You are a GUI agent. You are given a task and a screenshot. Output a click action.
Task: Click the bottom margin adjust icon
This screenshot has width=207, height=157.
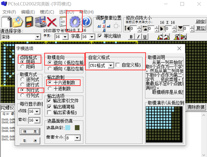click(x=180, y=28)
